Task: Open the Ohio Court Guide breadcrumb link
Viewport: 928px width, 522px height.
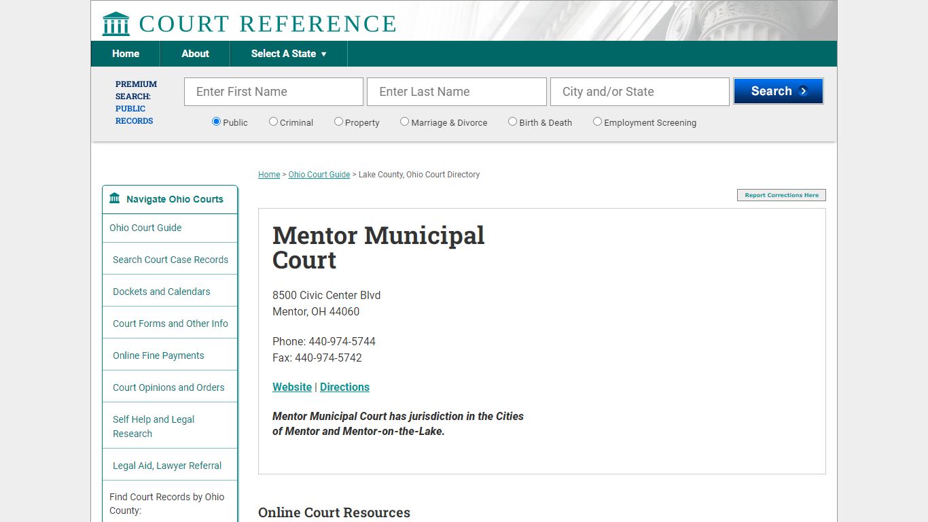Action: tap(319, 175)
